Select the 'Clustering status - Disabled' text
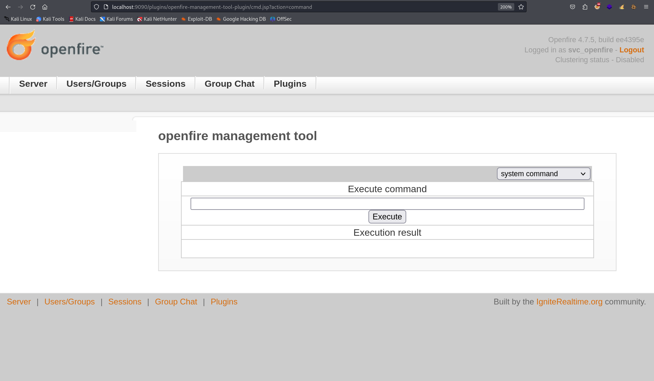 [599, 60]
